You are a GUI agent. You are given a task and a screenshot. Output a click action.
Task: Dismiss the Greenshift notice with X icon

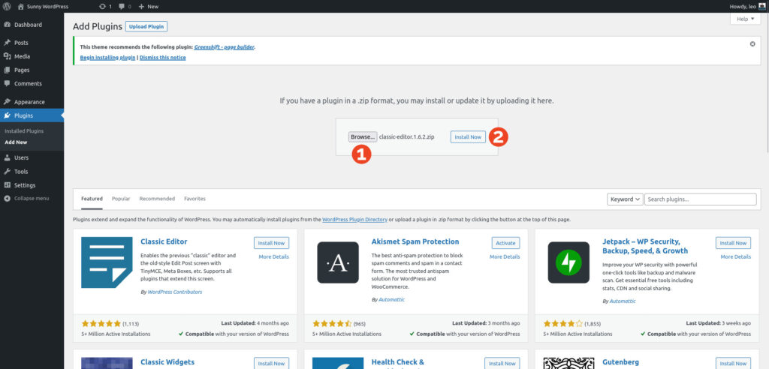tap(752, 44)
